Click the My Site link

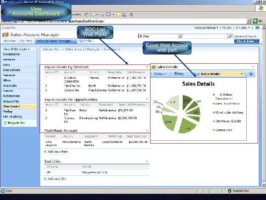227,27
